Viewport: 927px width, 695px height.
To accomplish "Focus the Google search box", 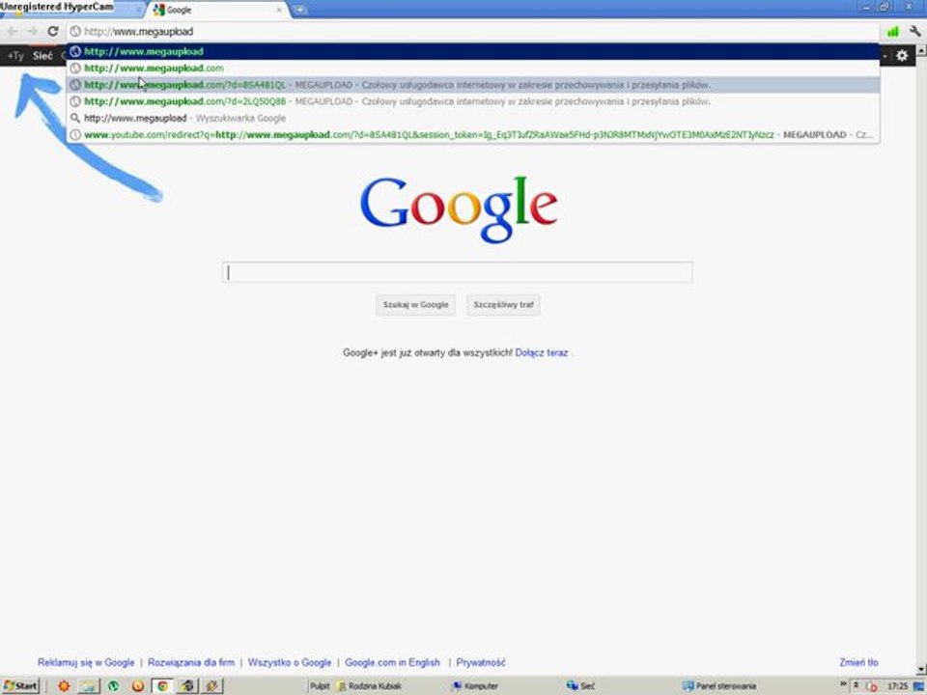I will pos(458,272).
